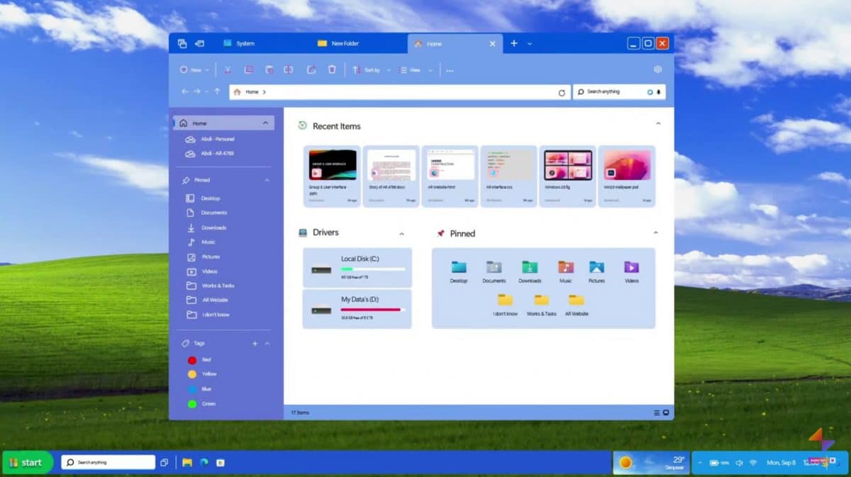Viewport: 851px width, 477px height.
Task: Click the Copy icon in the toolbar
Action: click(x=249, y=69)
